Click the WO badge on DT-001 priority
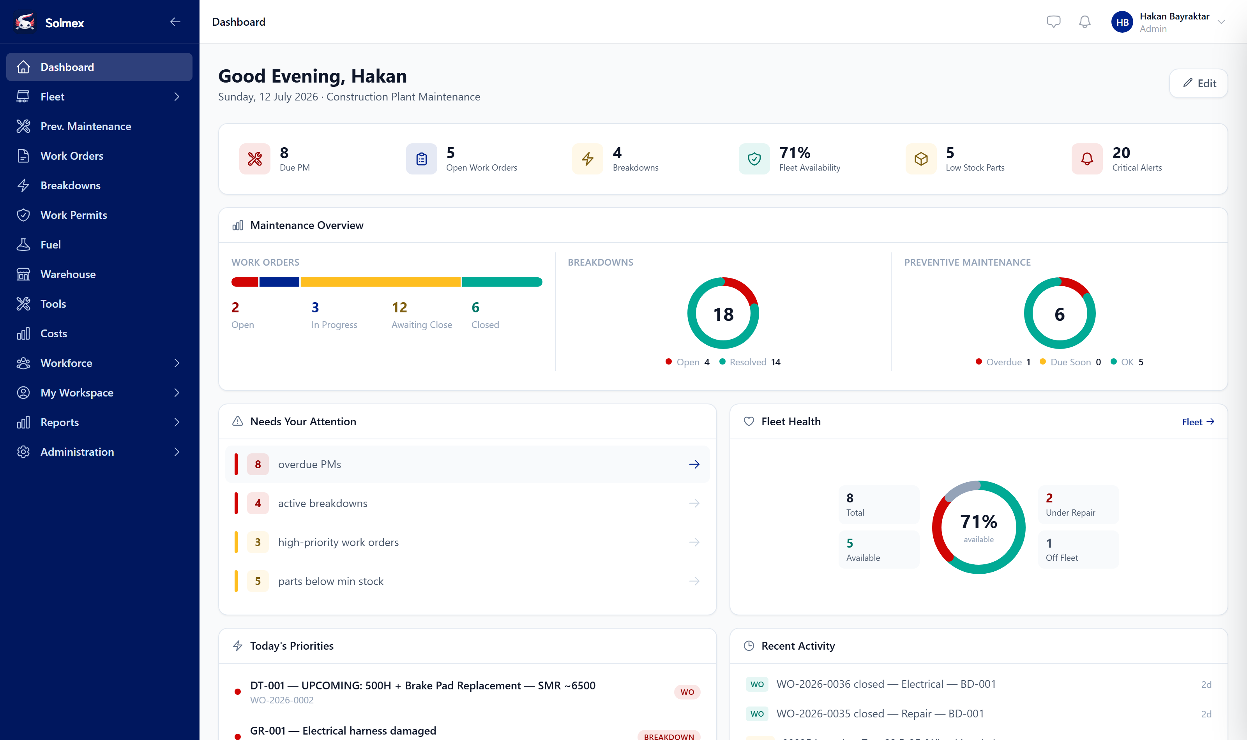 pos(687,692)
